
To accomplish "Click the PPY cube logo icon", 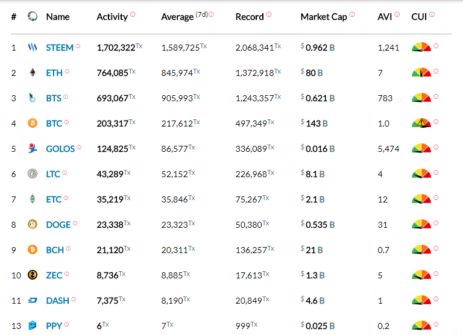I will click(33, 325).
